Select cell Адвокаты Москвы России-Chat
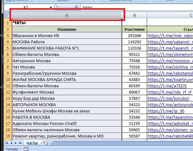This screenshot has height=151, width=193. tap(67, 123)
